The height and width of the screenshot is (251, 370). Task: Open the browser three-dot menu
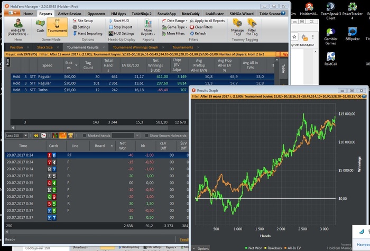tap(313, 37)
